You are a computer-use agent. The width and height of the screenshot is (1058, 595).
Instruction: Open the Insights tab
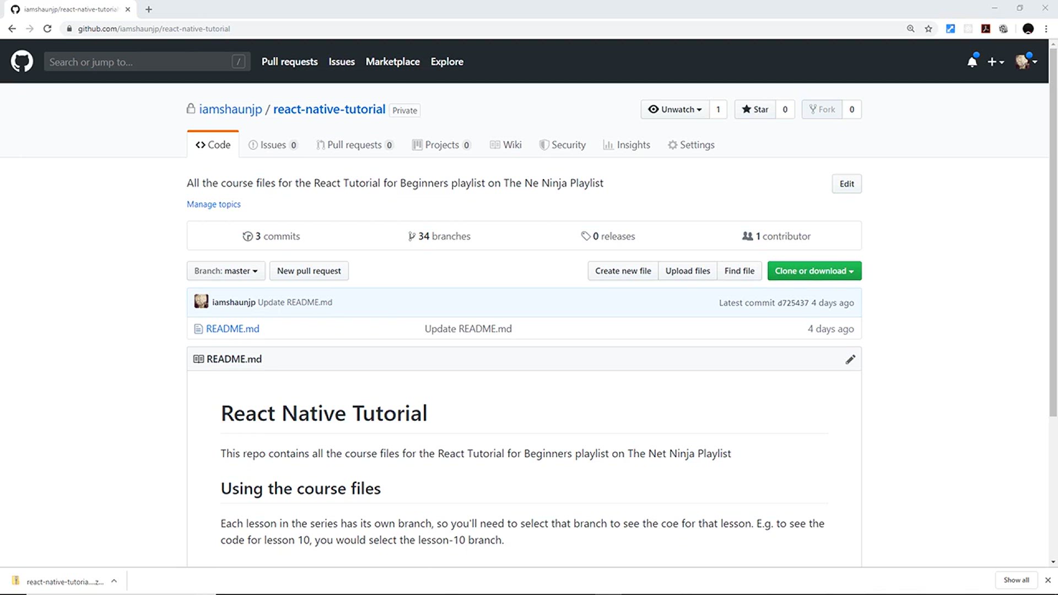pyautogui.click(x=627, y=144)
